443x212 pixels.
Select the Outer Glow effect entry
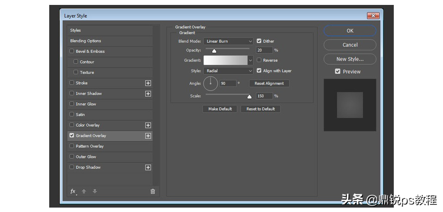(110, 157)
